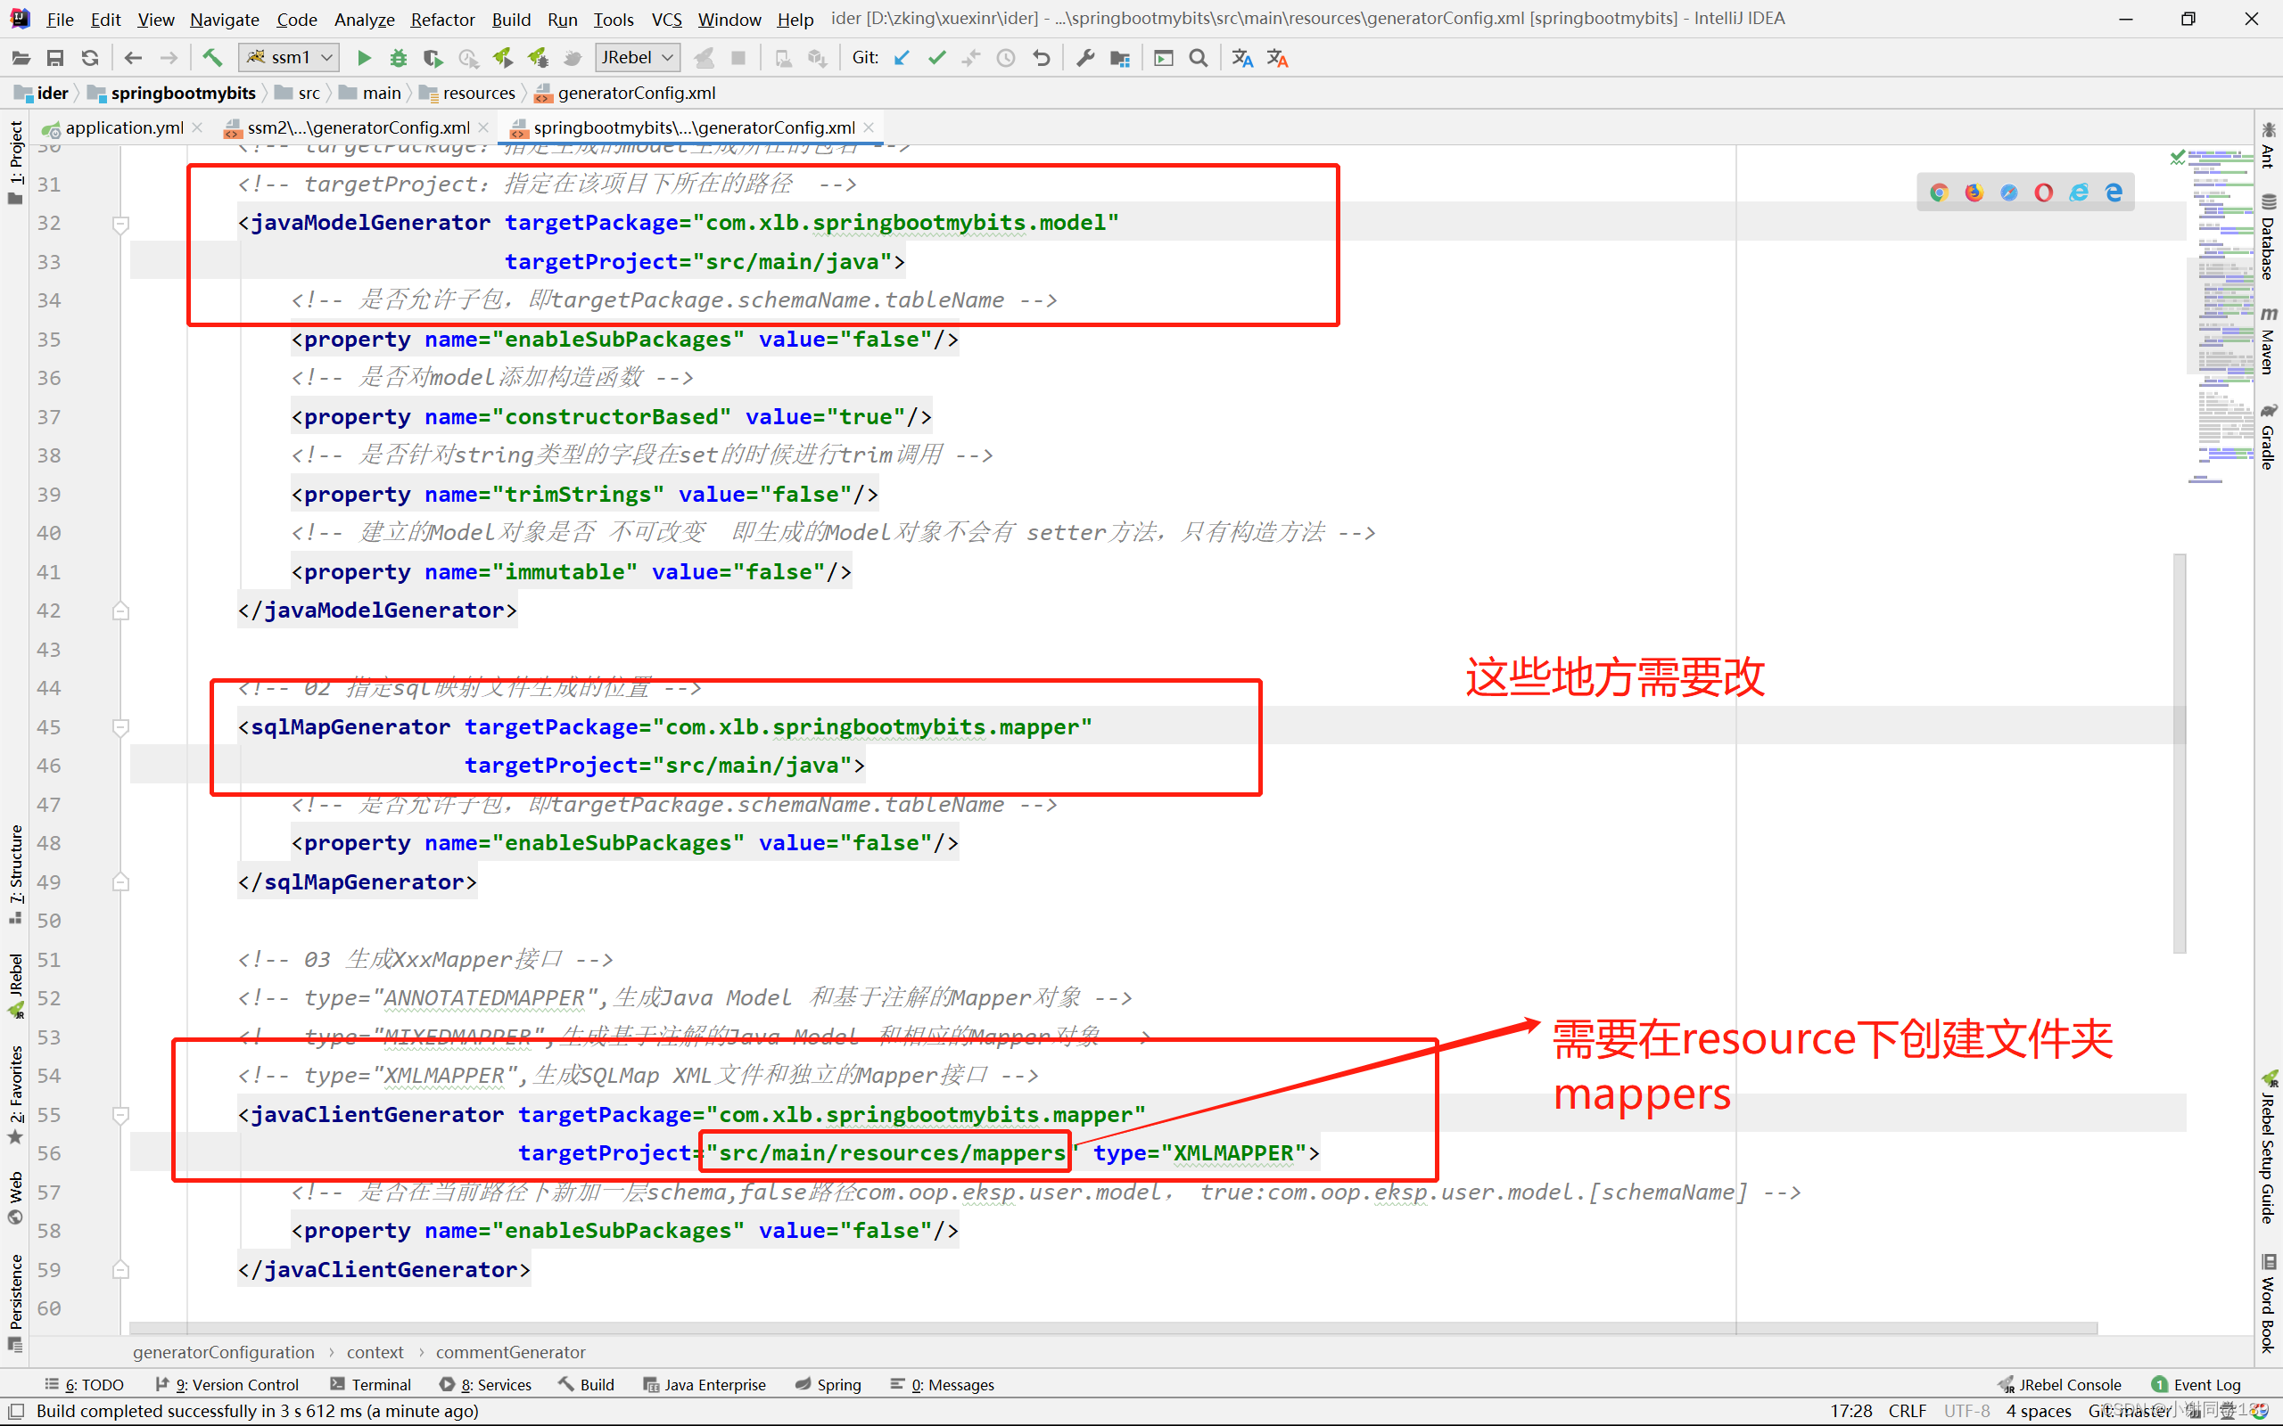The height and width of the screenshot is (1426, 2283).
Task: Open the VCS menu
Action: [x=666, y=19]
